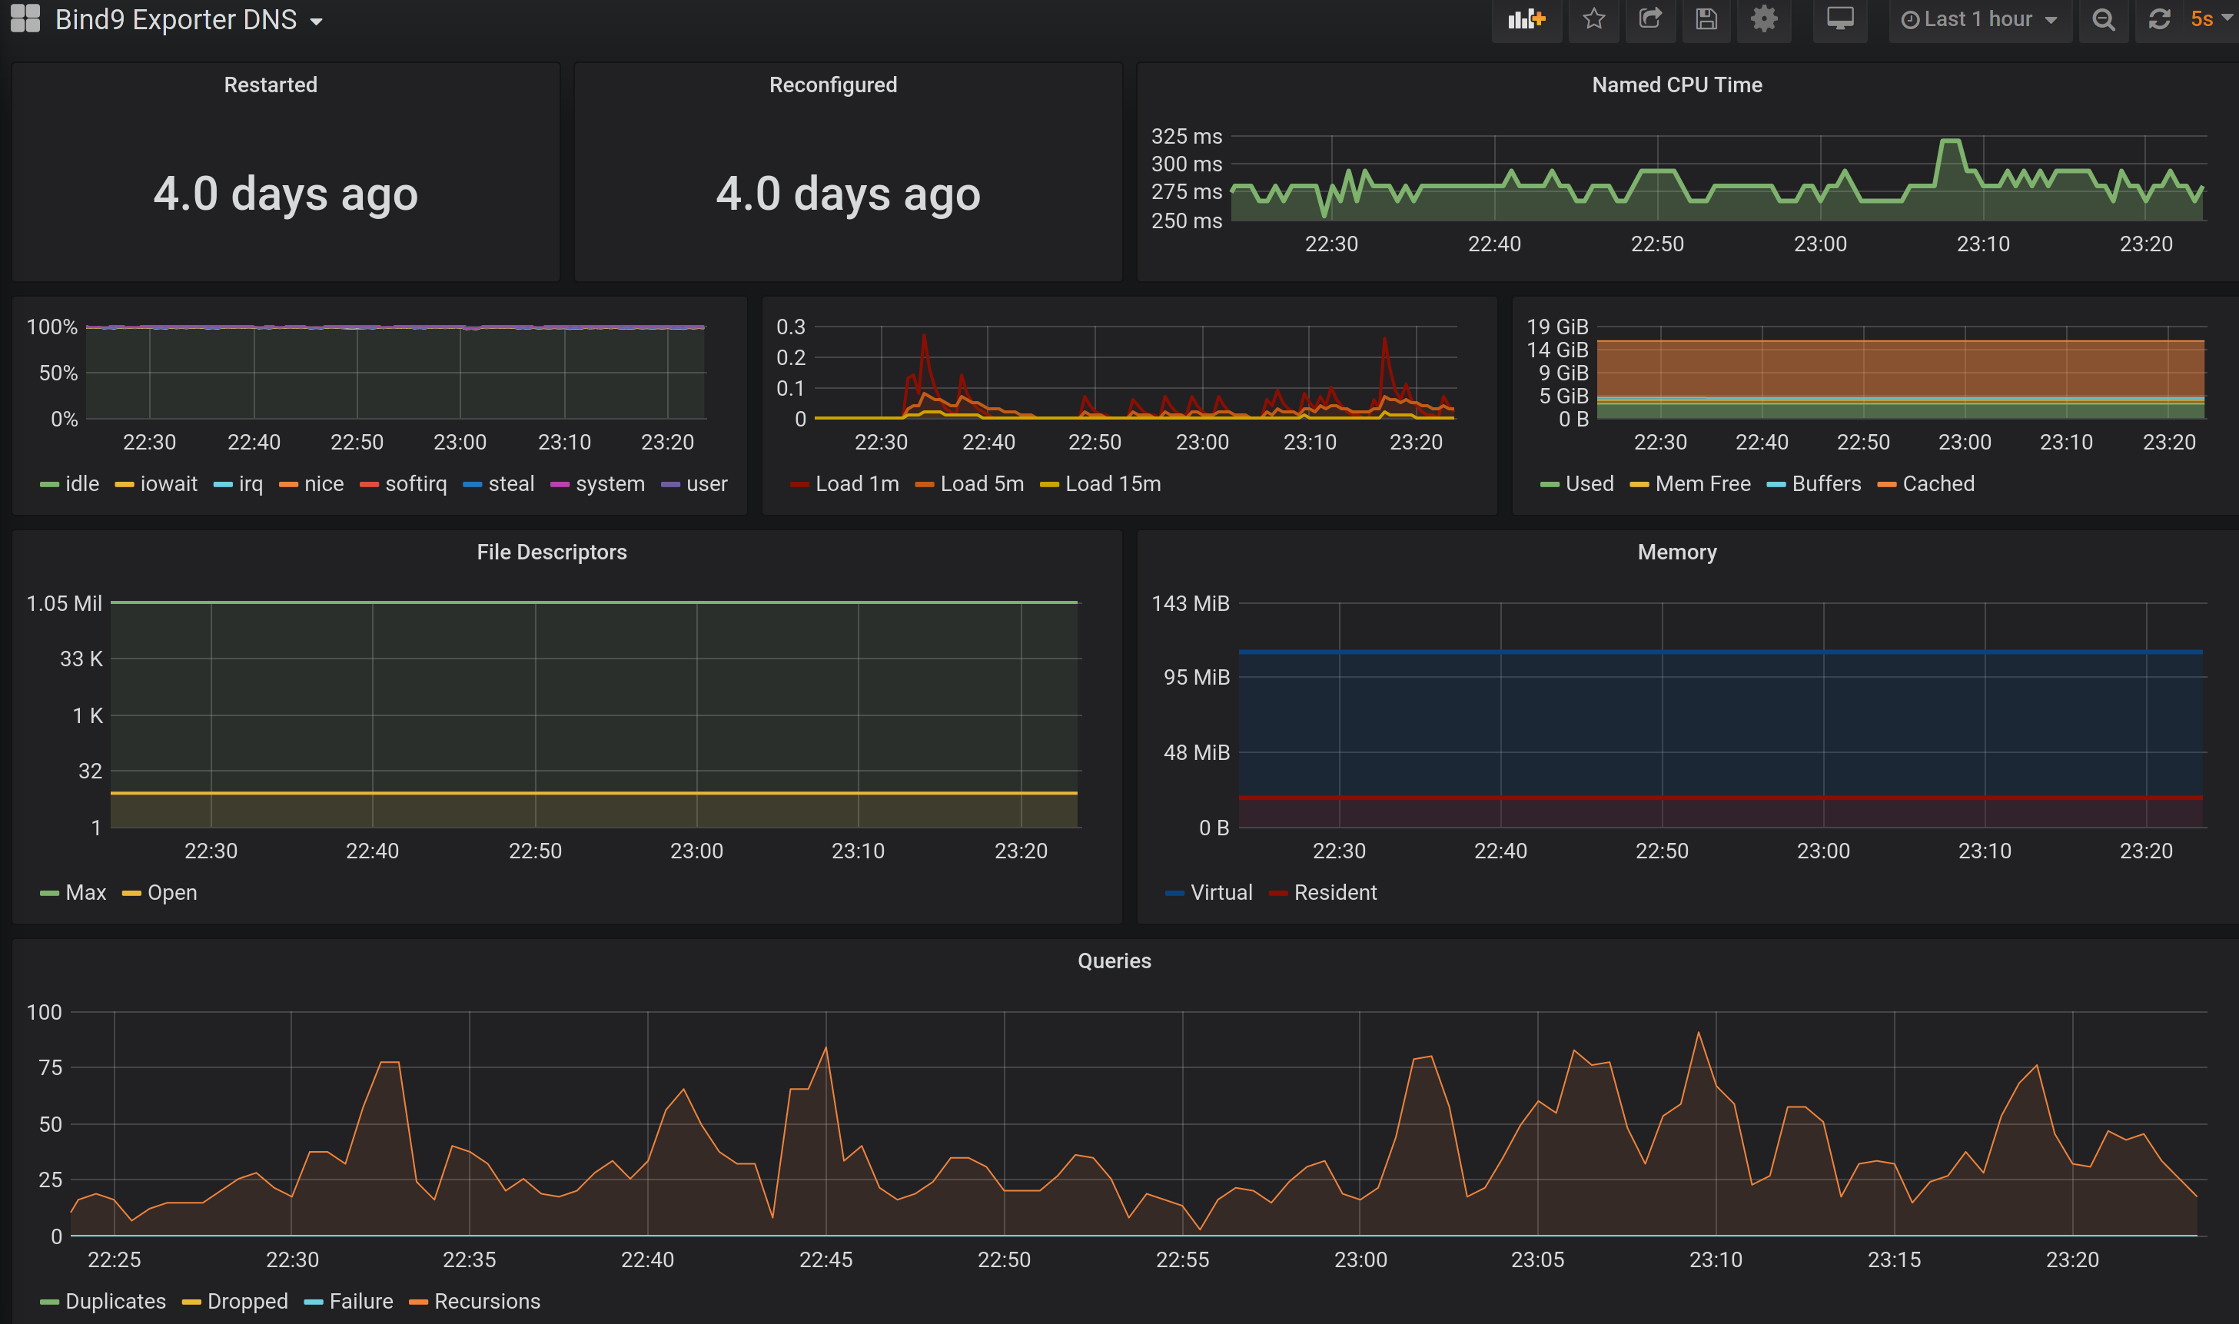Open the Named CPU Time panel menu
Viewport: 2239px width, 1324px height.
pos(1676,85)
